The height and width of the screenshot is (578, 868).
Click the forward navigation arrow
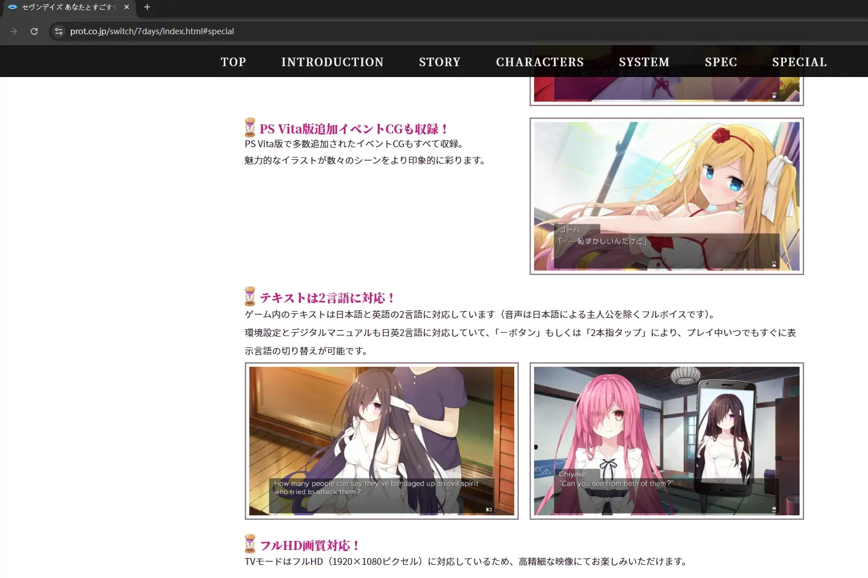tap(14, 31)
